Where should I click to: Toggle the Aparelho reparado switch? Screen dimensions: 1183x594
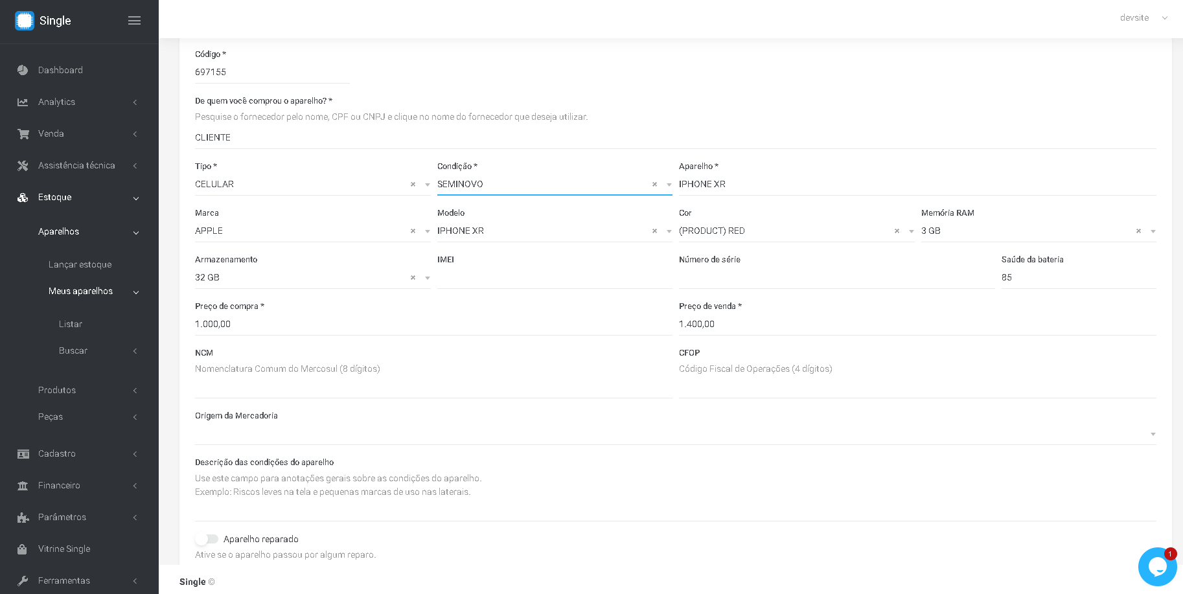pos(207,539)
